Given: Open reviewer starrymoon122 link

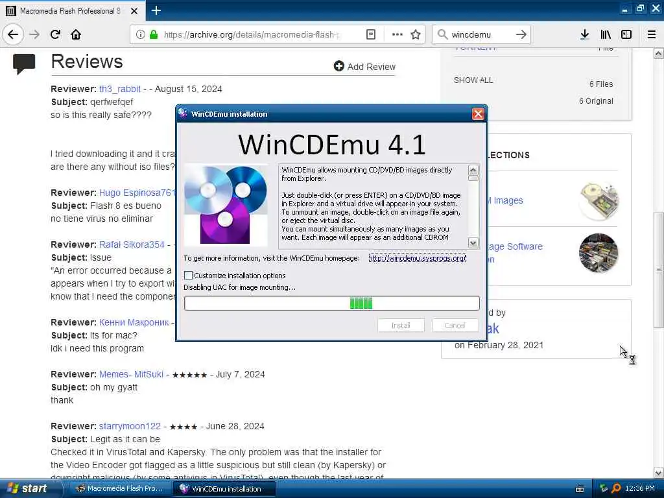Looking at the screenshot, I should click(130, 426).
